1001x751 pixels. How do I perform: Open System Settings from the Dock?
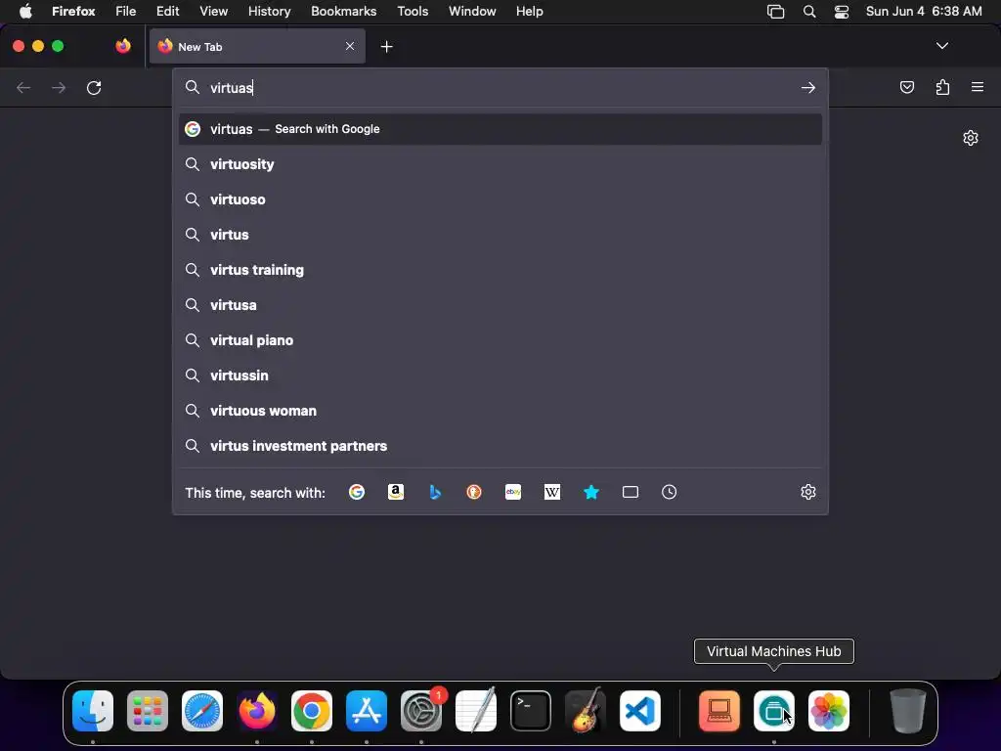point(421,710)
